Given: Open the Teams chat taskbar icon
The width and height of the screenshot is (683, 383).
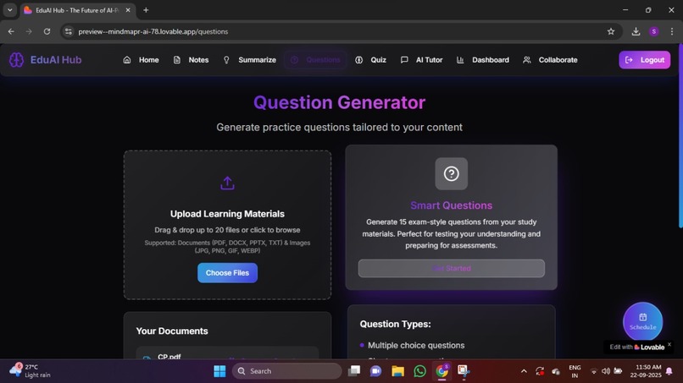Looking at the screenshot, I should [375, 371].
